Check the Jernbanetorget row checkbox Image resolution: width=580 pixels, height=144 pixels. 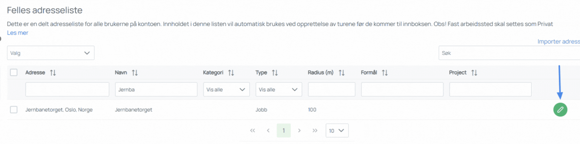point(14,110)
